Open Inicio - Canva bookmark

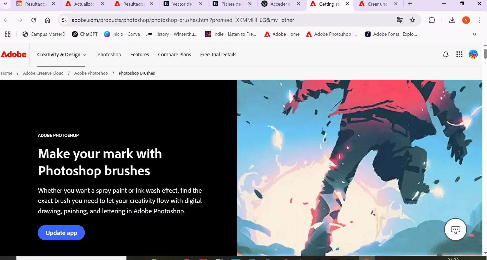pyautogui.click(x=122, y=34)
